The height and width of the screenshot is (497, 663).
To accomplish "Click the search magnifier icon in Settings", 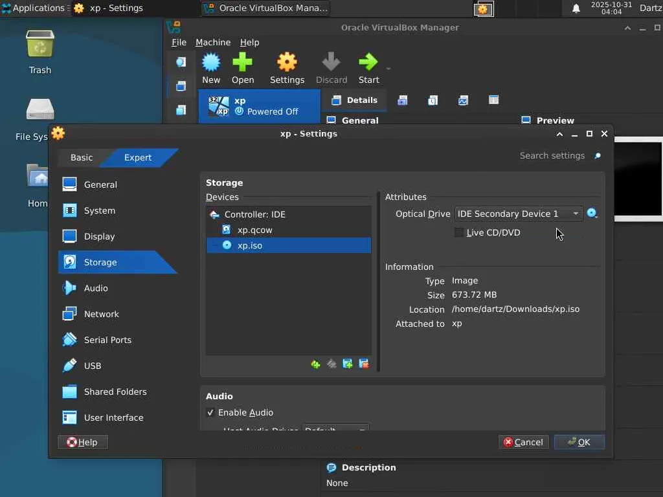I will (x=598, y=156).
